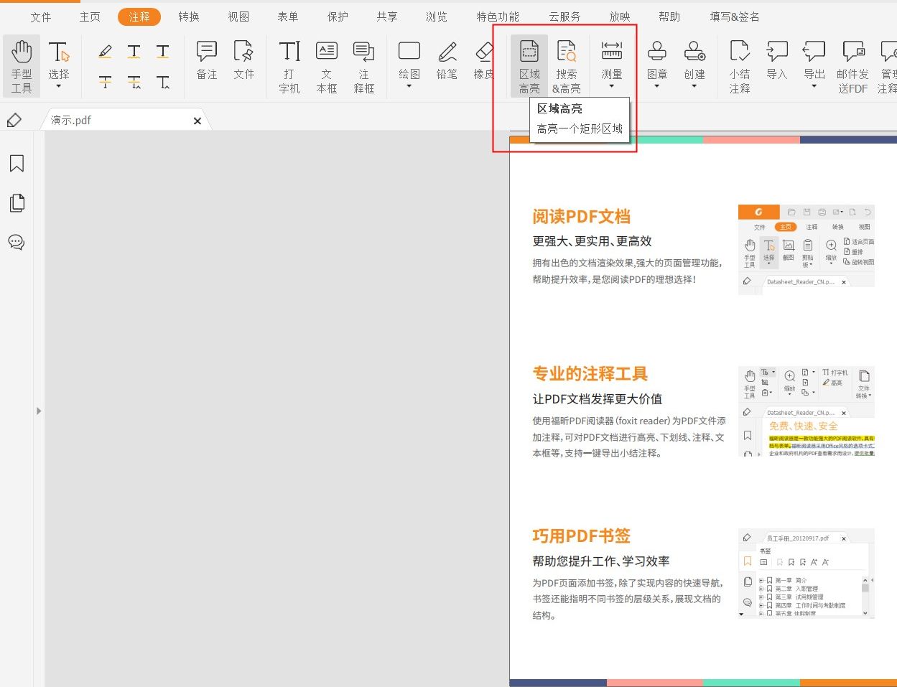Toggle the strikeout text tool

click(x=105, y=81)
